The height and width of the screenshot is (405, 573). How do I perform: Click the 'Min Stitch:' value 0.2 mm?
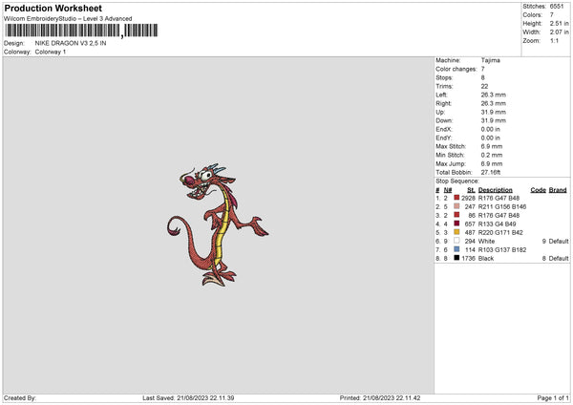[492, 155]
